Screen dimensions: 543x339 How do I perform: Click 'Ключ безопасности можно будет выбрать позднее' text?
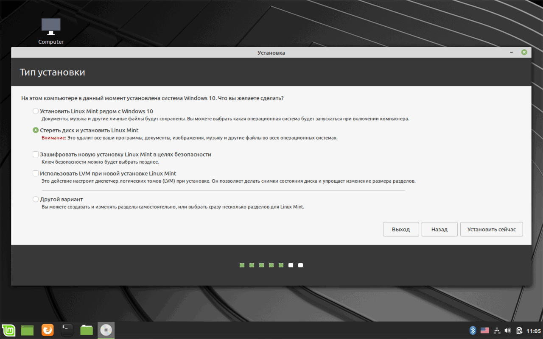click(x=100, y=162)
